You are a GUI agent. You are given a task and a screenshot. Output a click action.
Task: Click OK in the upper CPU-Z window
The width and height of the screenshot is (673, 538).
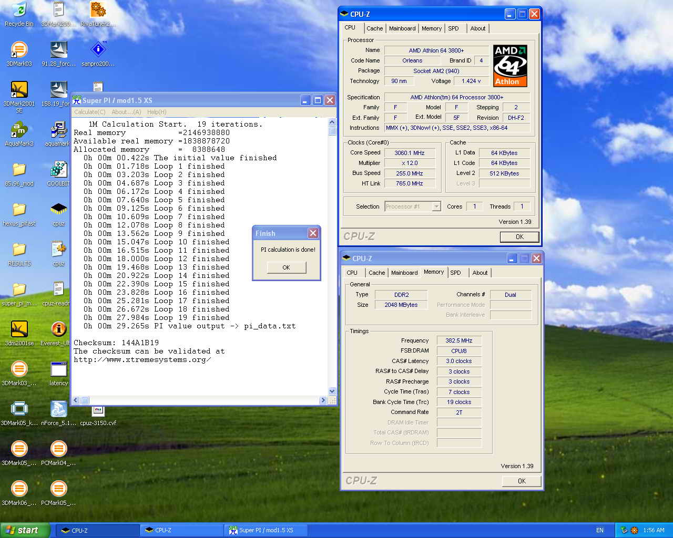point(519,237)
